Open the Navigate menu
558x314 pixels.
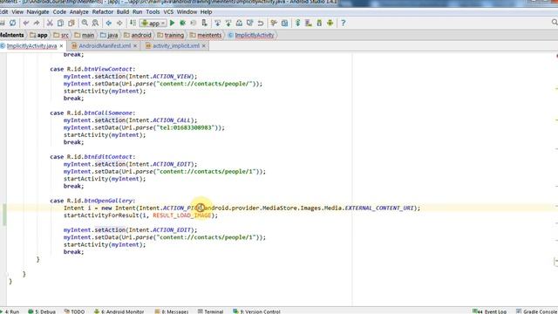[x=37, y=11]
